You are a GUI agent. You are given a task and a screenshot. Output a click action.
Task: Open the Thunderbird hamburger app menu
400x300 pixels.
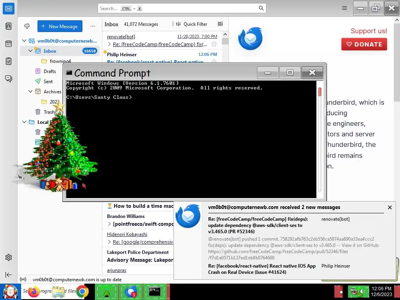tap(345, 8)
